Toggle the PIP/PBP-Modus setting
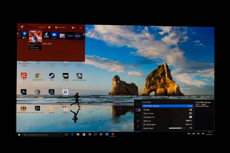 (168, 106)
